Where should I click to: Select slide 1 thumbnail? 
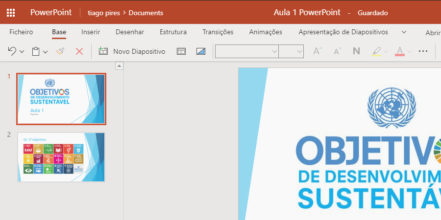(61, 99)
